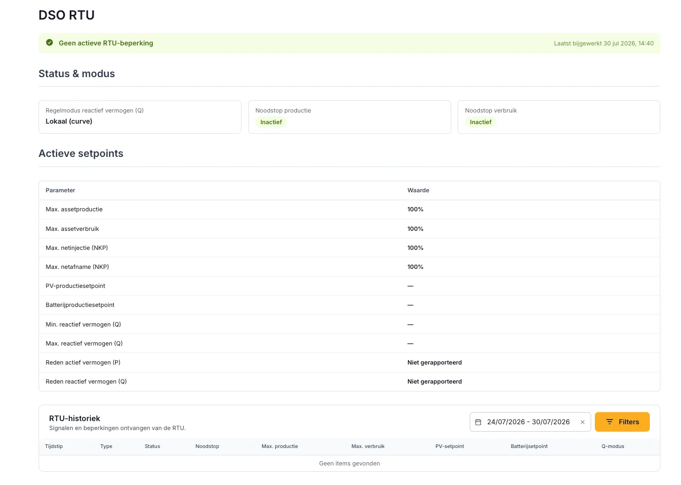This screenshot has height=485, width=681.
Task: Click the Geen items gevonden message
Action: (349, 463)
